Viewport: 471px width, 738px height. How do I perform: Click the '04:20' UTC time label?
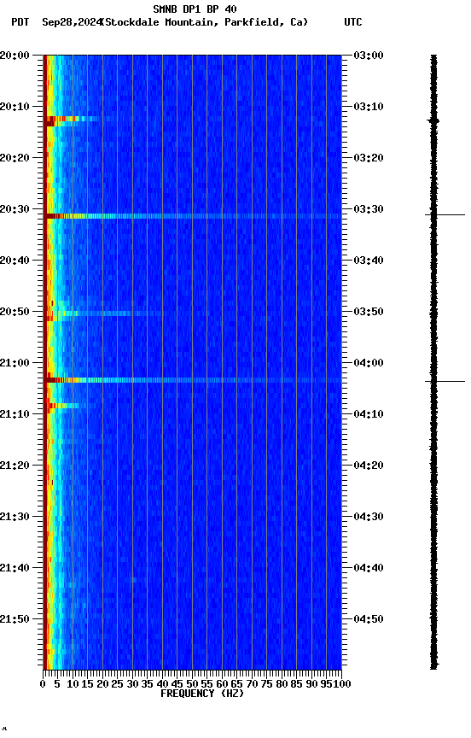click(x=369, y=466)
